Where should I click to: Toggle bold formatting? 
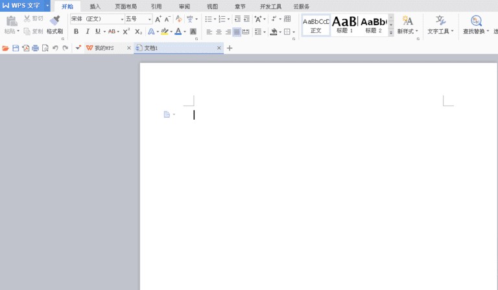77,31
